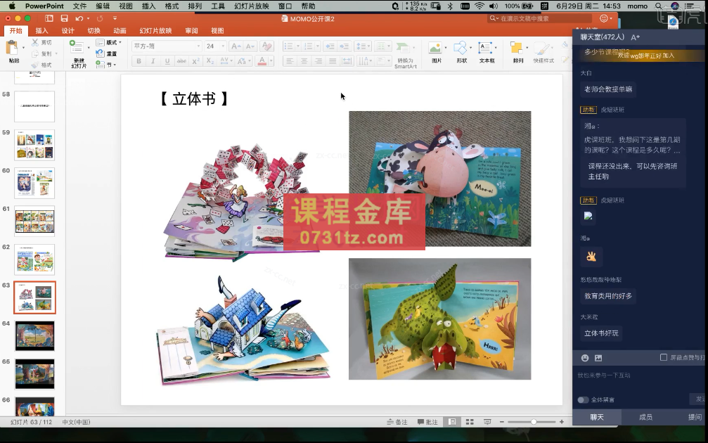Switch to the Animations (动画) ribbon tab
The height and width of the screenshot is (443, 708).
click(120, 31)
